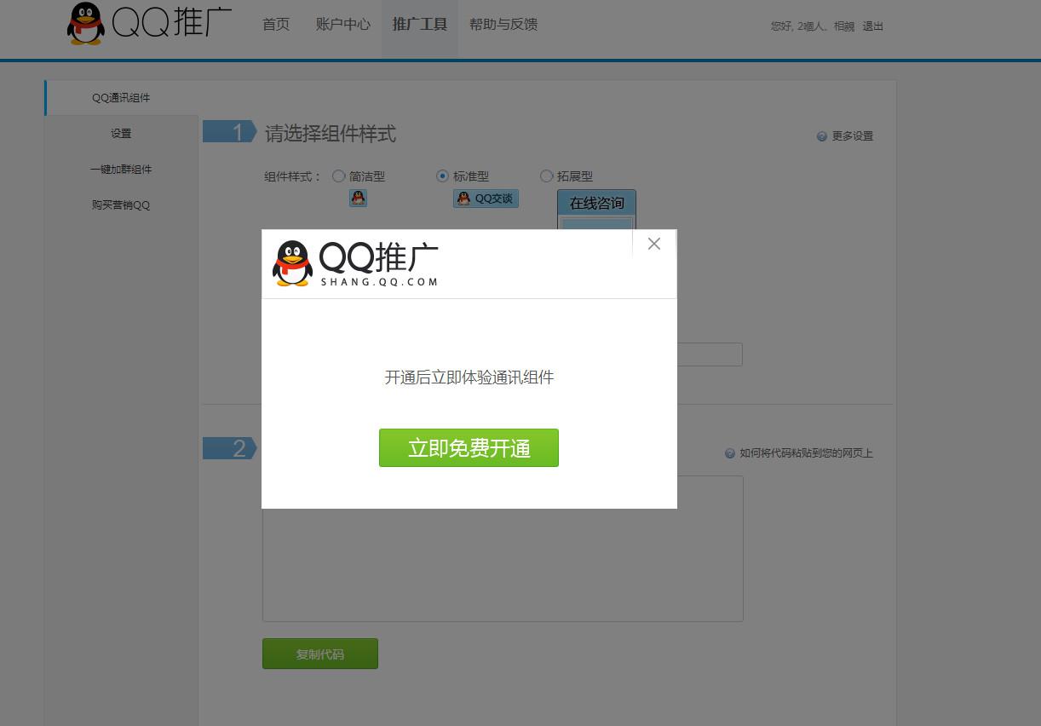This screenshot has width=1041, height=726.
Task: Click the green 复制代码 button
Action: [320, 654]
